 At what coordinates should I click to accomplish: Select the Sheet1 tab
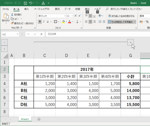pyautogui.click(x=25, y=119)
